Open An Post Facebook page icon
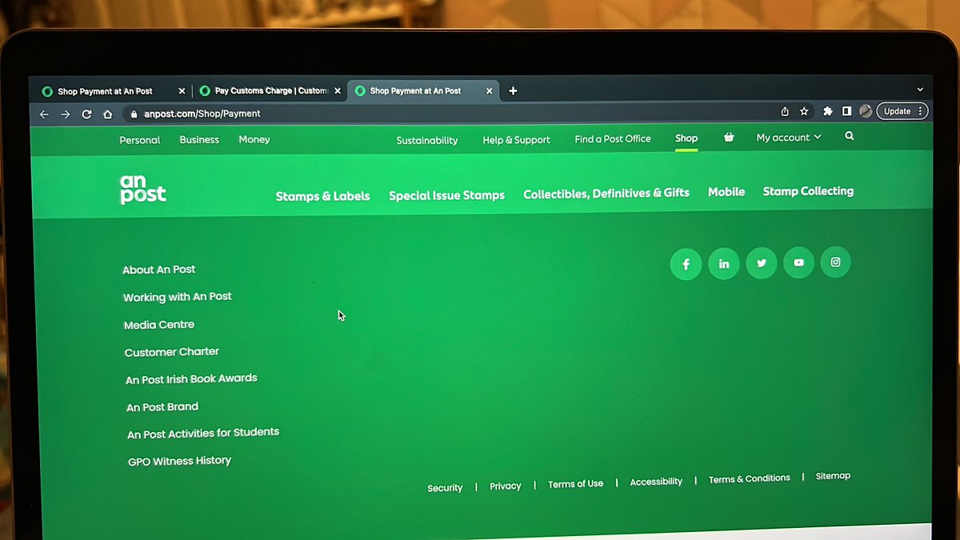This screenshot has width=960, height=540. [686, 264]
